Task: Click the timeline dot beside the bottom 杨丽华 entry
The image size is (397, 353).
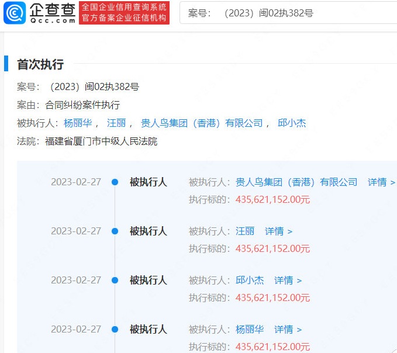Action: 115,330
